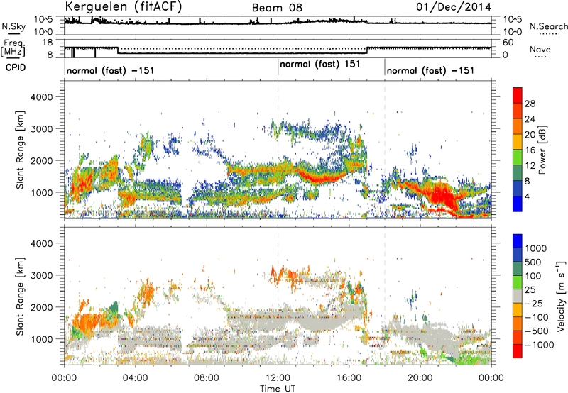Click velocity colorbar value '-25'

[534, 303]
